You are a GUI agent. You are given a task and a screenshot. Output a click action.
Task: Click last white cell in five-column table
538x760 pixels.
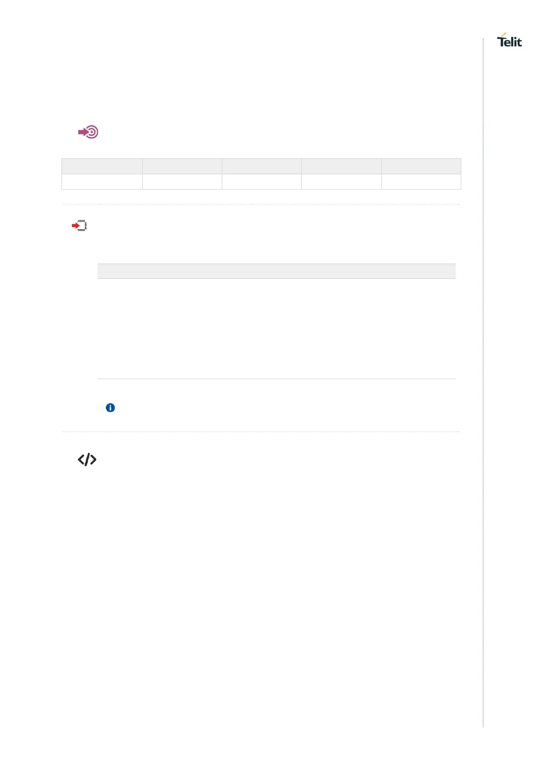421,181
